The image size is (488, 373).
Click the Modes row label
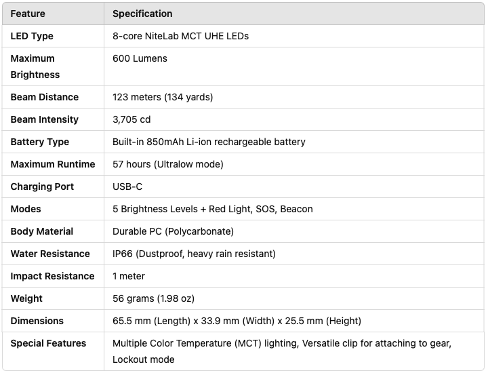26,209
